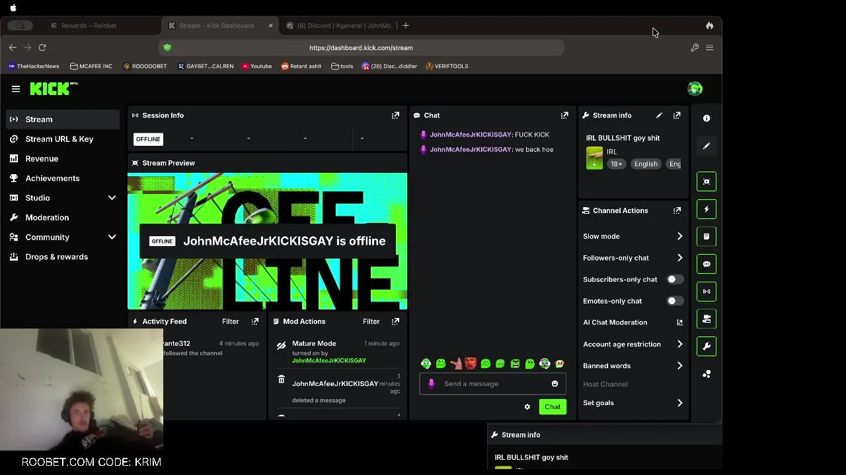
Task: Send message with green Chat button
Action: pos(553,407)
